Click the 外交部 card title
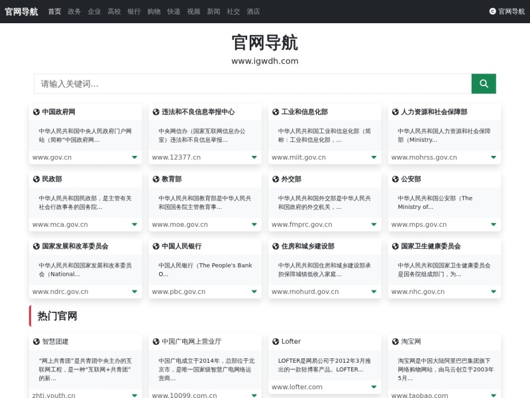This screenshot has width=530, height=398. click(291, 179)
